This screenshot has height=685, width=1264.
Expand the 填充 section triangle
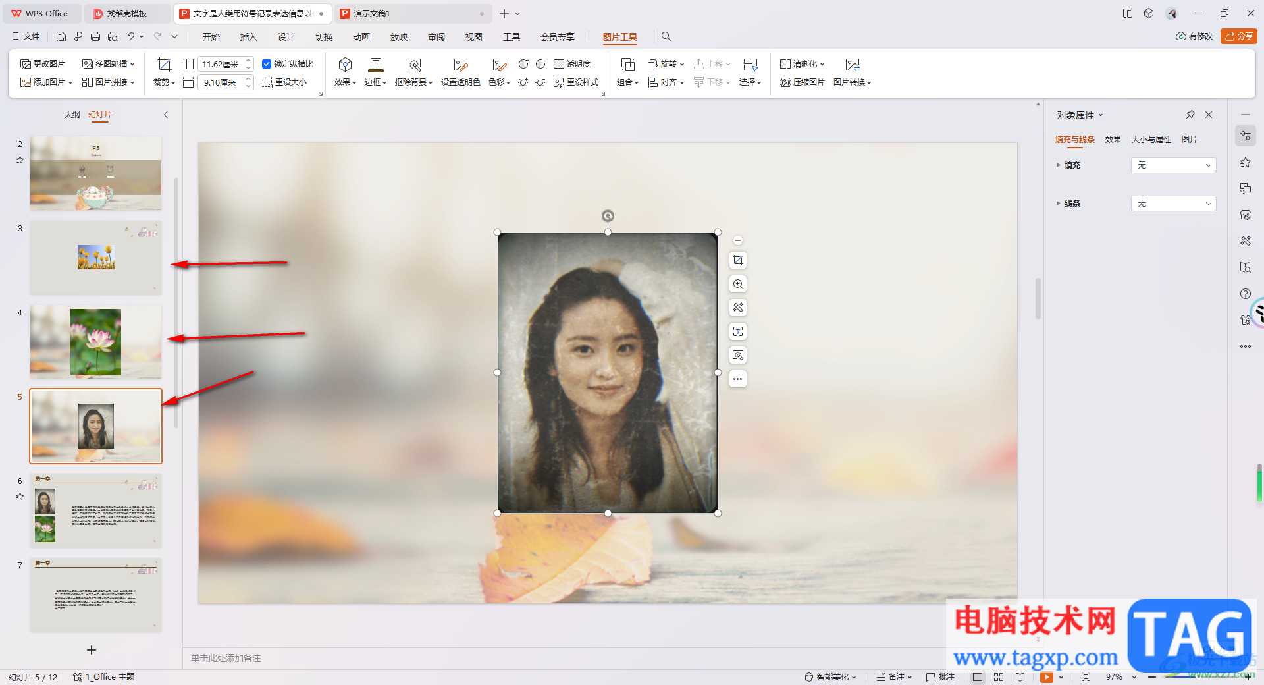pos(1059,165)
